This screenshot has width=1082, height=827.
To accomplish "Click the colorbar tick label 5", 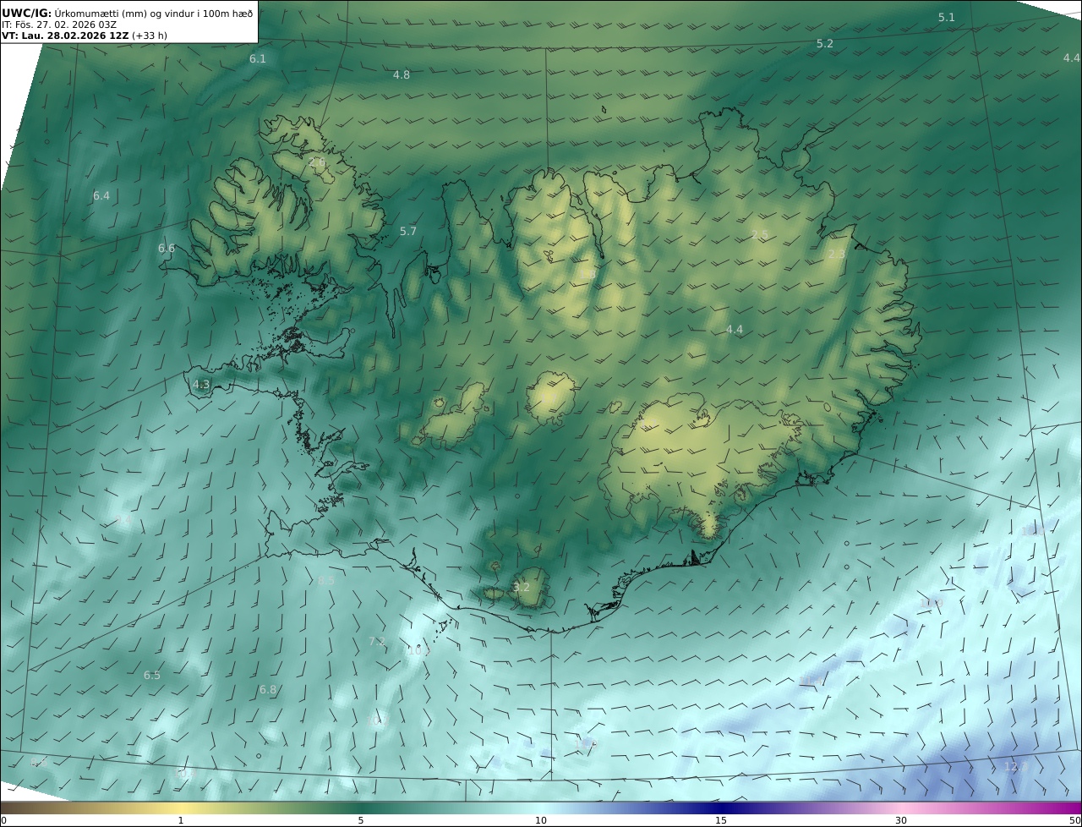I will pos(361,820).
